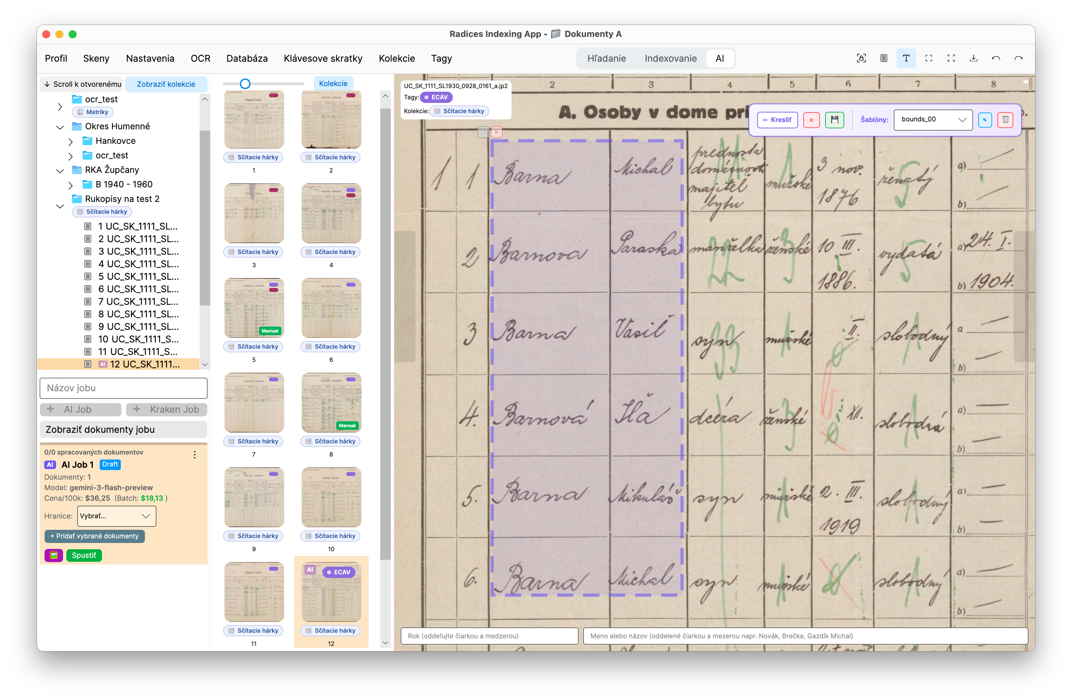Click the expand-arrows fullscreen icon
The width and height of the screenshot is (1072, 700).
pos(951,58)
